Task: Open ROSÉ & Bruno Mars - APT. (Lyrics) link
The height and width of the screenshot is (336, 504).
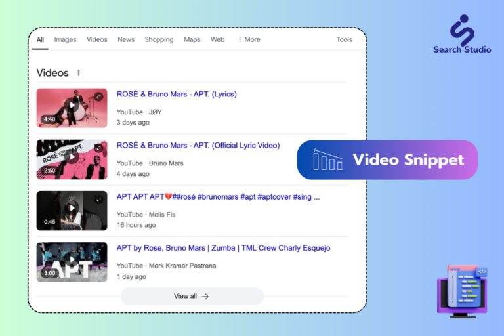Action: 177,94
